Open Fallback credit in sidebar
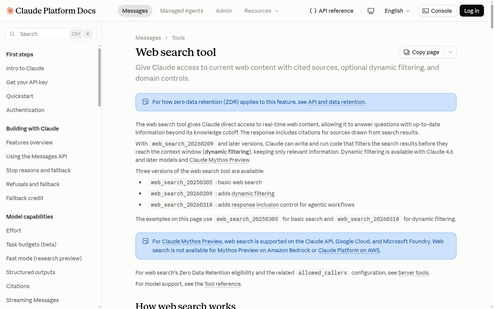 click(25, 198)
